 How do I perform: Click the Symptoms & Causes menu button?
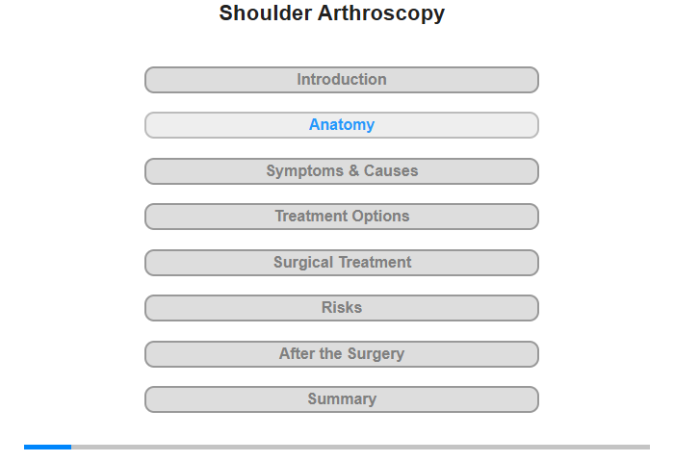click(x=341, y=171)
